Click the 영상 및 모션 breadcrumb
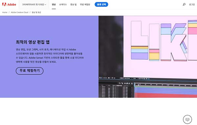 click(x=36, y=12)
